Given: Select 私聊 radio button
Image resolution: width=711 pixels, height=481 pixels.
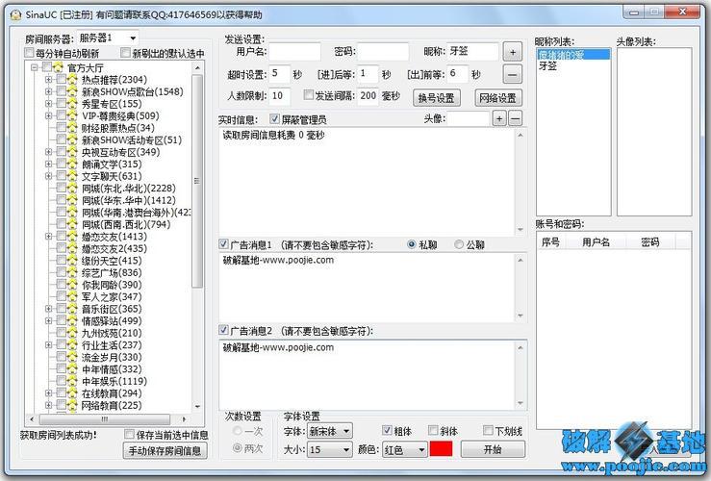Looking at the screenshot, I should click(x=412, y=244).
